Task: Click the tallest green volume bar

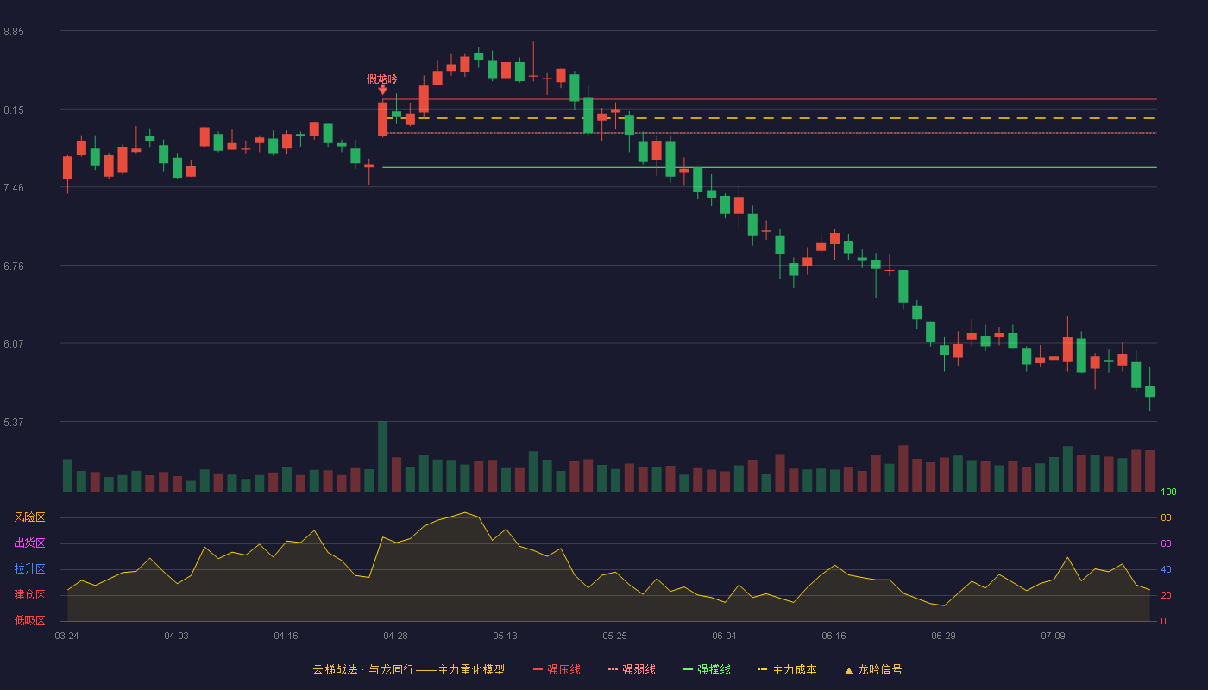Action: 382,456
